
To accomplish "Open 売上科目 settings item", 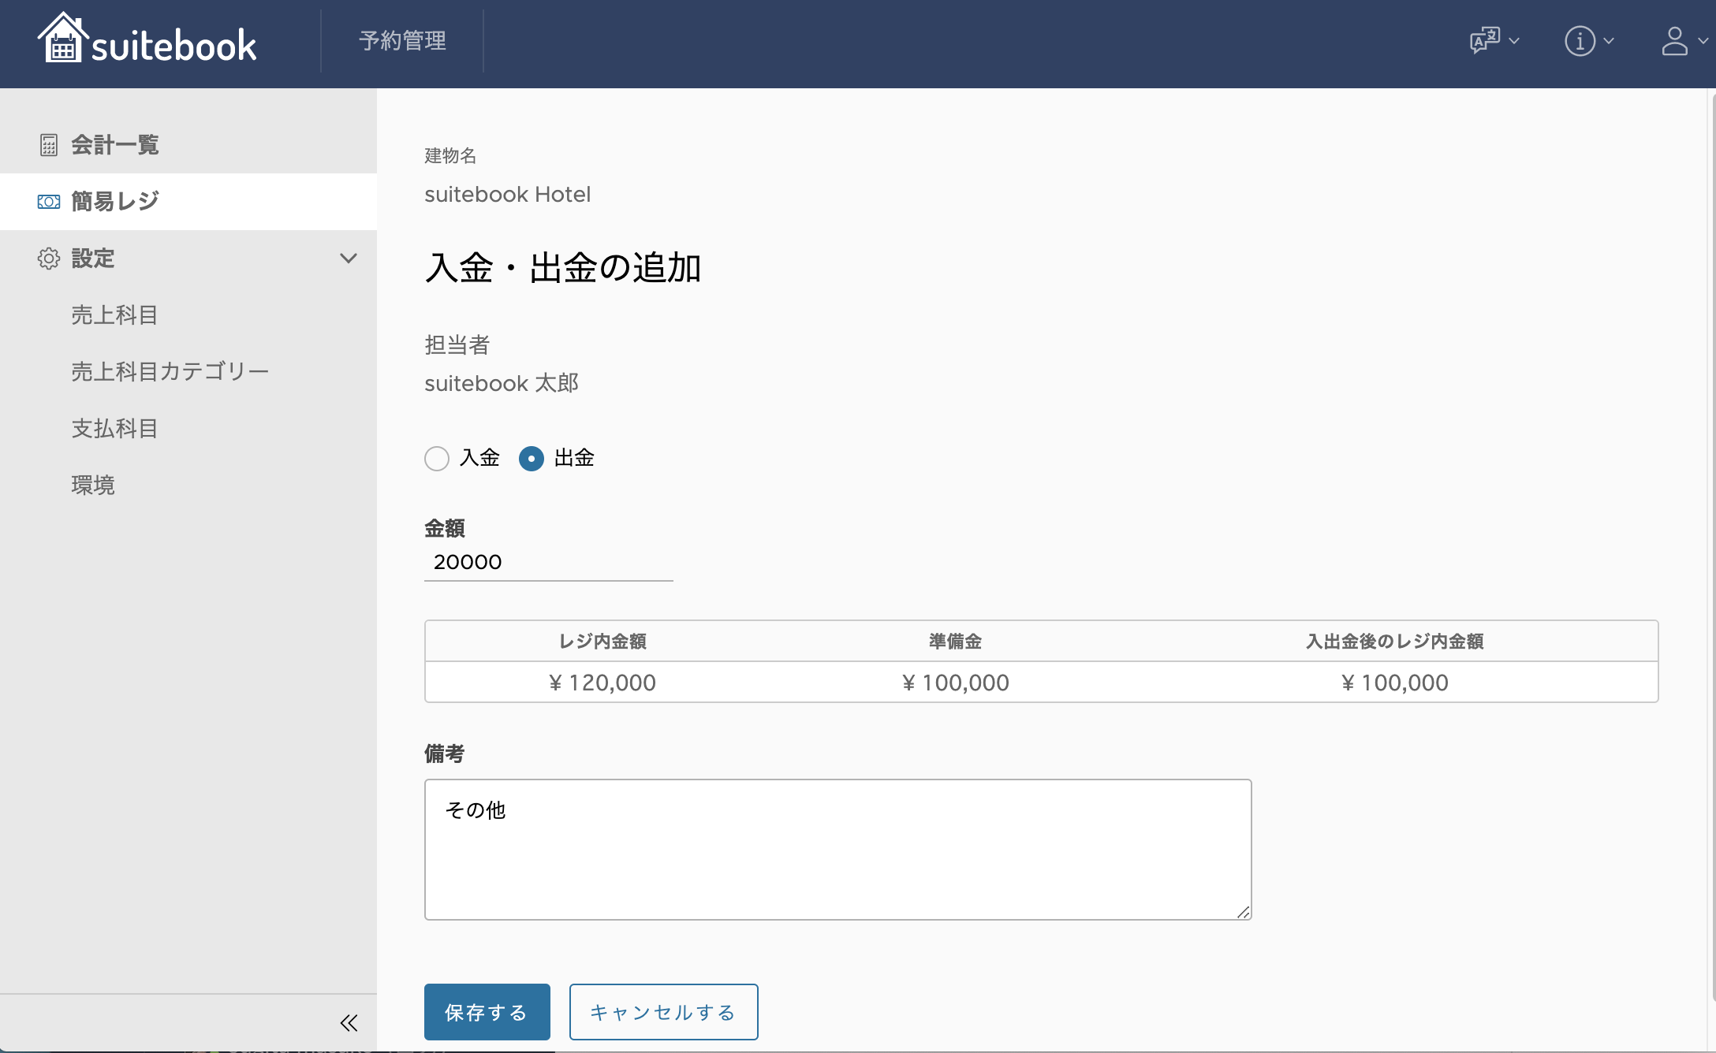I will click(x=114, y=315).
